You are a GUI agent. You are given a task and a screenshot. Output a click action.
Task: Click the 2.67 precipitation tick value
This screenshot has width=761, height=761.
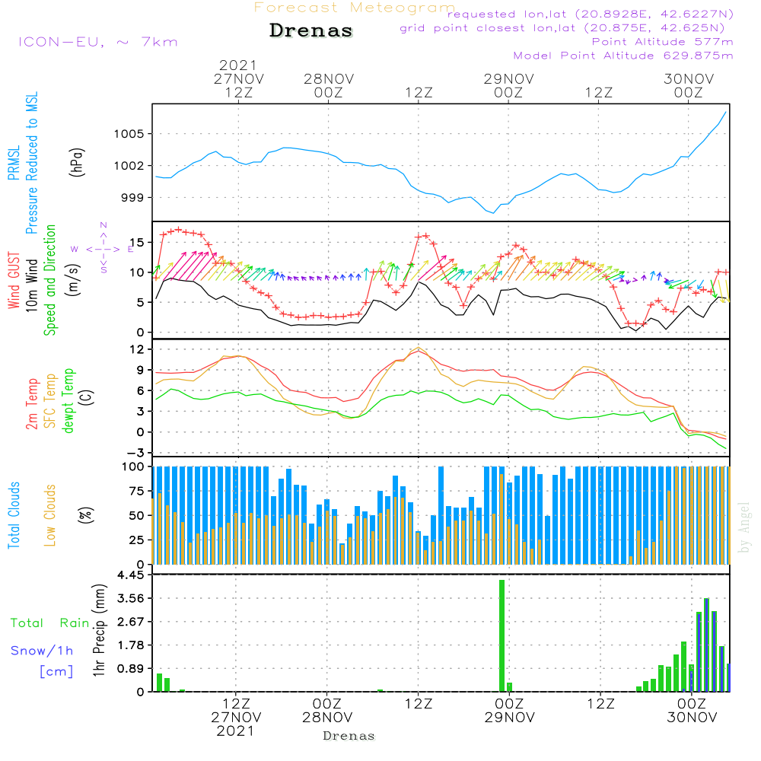(131, 622)
